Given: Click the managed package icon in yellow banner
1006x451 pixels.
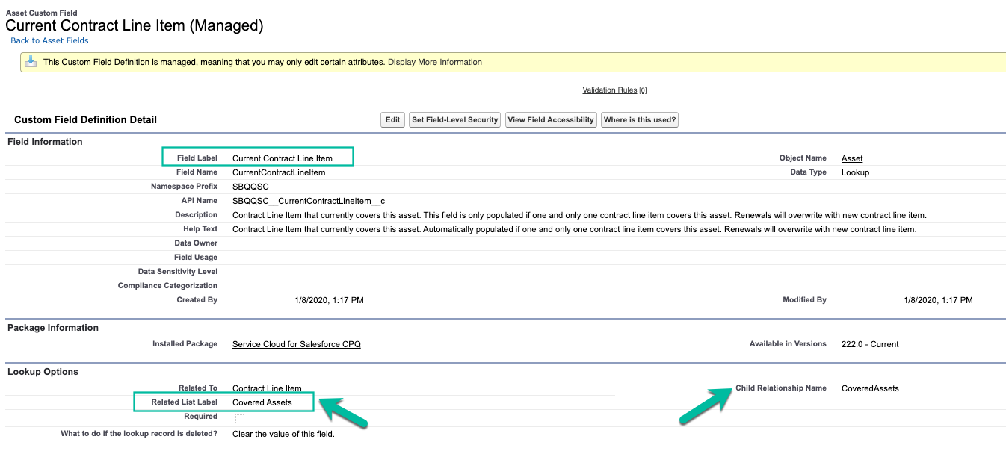Looking at the screenshot, I should click(31, 62).
